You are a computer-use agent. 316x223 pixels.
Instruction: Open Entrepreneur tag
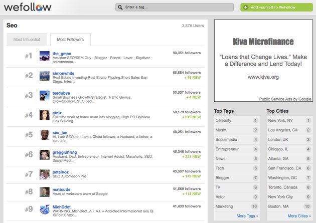[x=237, y=149]
